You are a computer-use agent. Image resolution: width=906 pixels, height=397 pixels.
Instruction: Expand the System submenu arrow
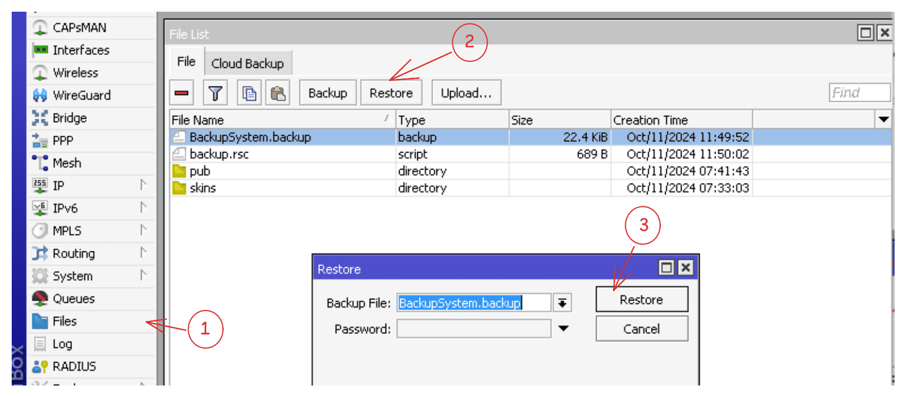[x=142, y=276]
